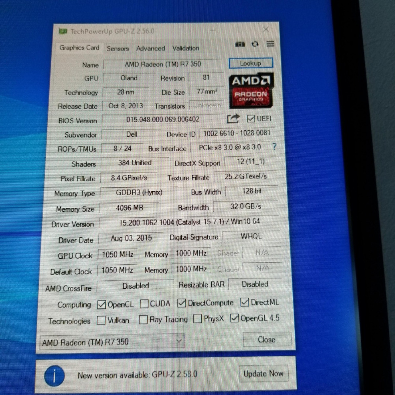
Task: Click the Memory Size field 4096 MB
Action: [x=129, y=208]
